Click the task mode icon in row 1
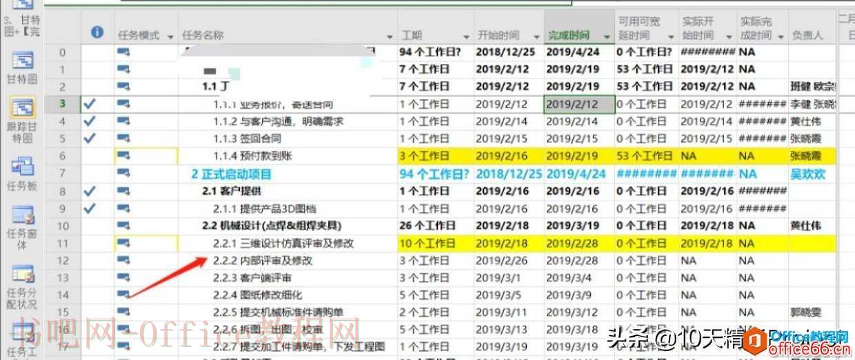The height and width of the screenshot is (360, 855). 124,69
